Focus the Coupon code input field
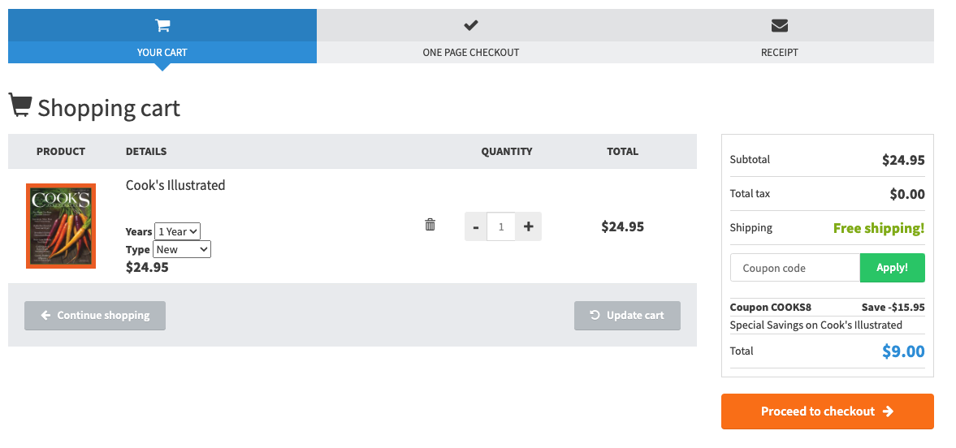Image resolution: width=956 pixels, height=448 pixels. click(x=794, y=268)
